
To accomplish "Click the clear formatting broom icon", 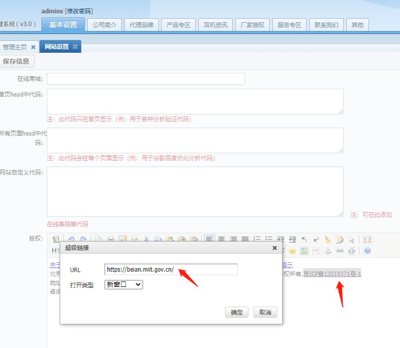I will tap(328, 239).
